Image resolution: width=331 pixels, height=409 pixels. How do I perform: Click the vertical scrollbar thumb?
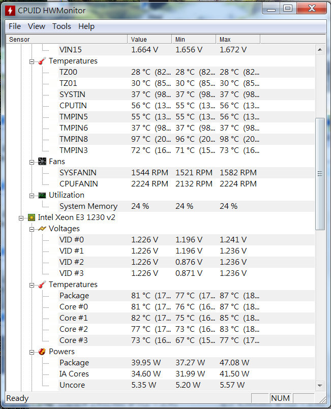[x=320, y=174]
